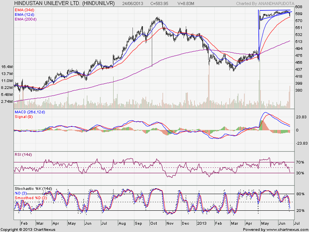
Task: Click the C=583.95 closing price value
Action: click(x=159, y=3)
